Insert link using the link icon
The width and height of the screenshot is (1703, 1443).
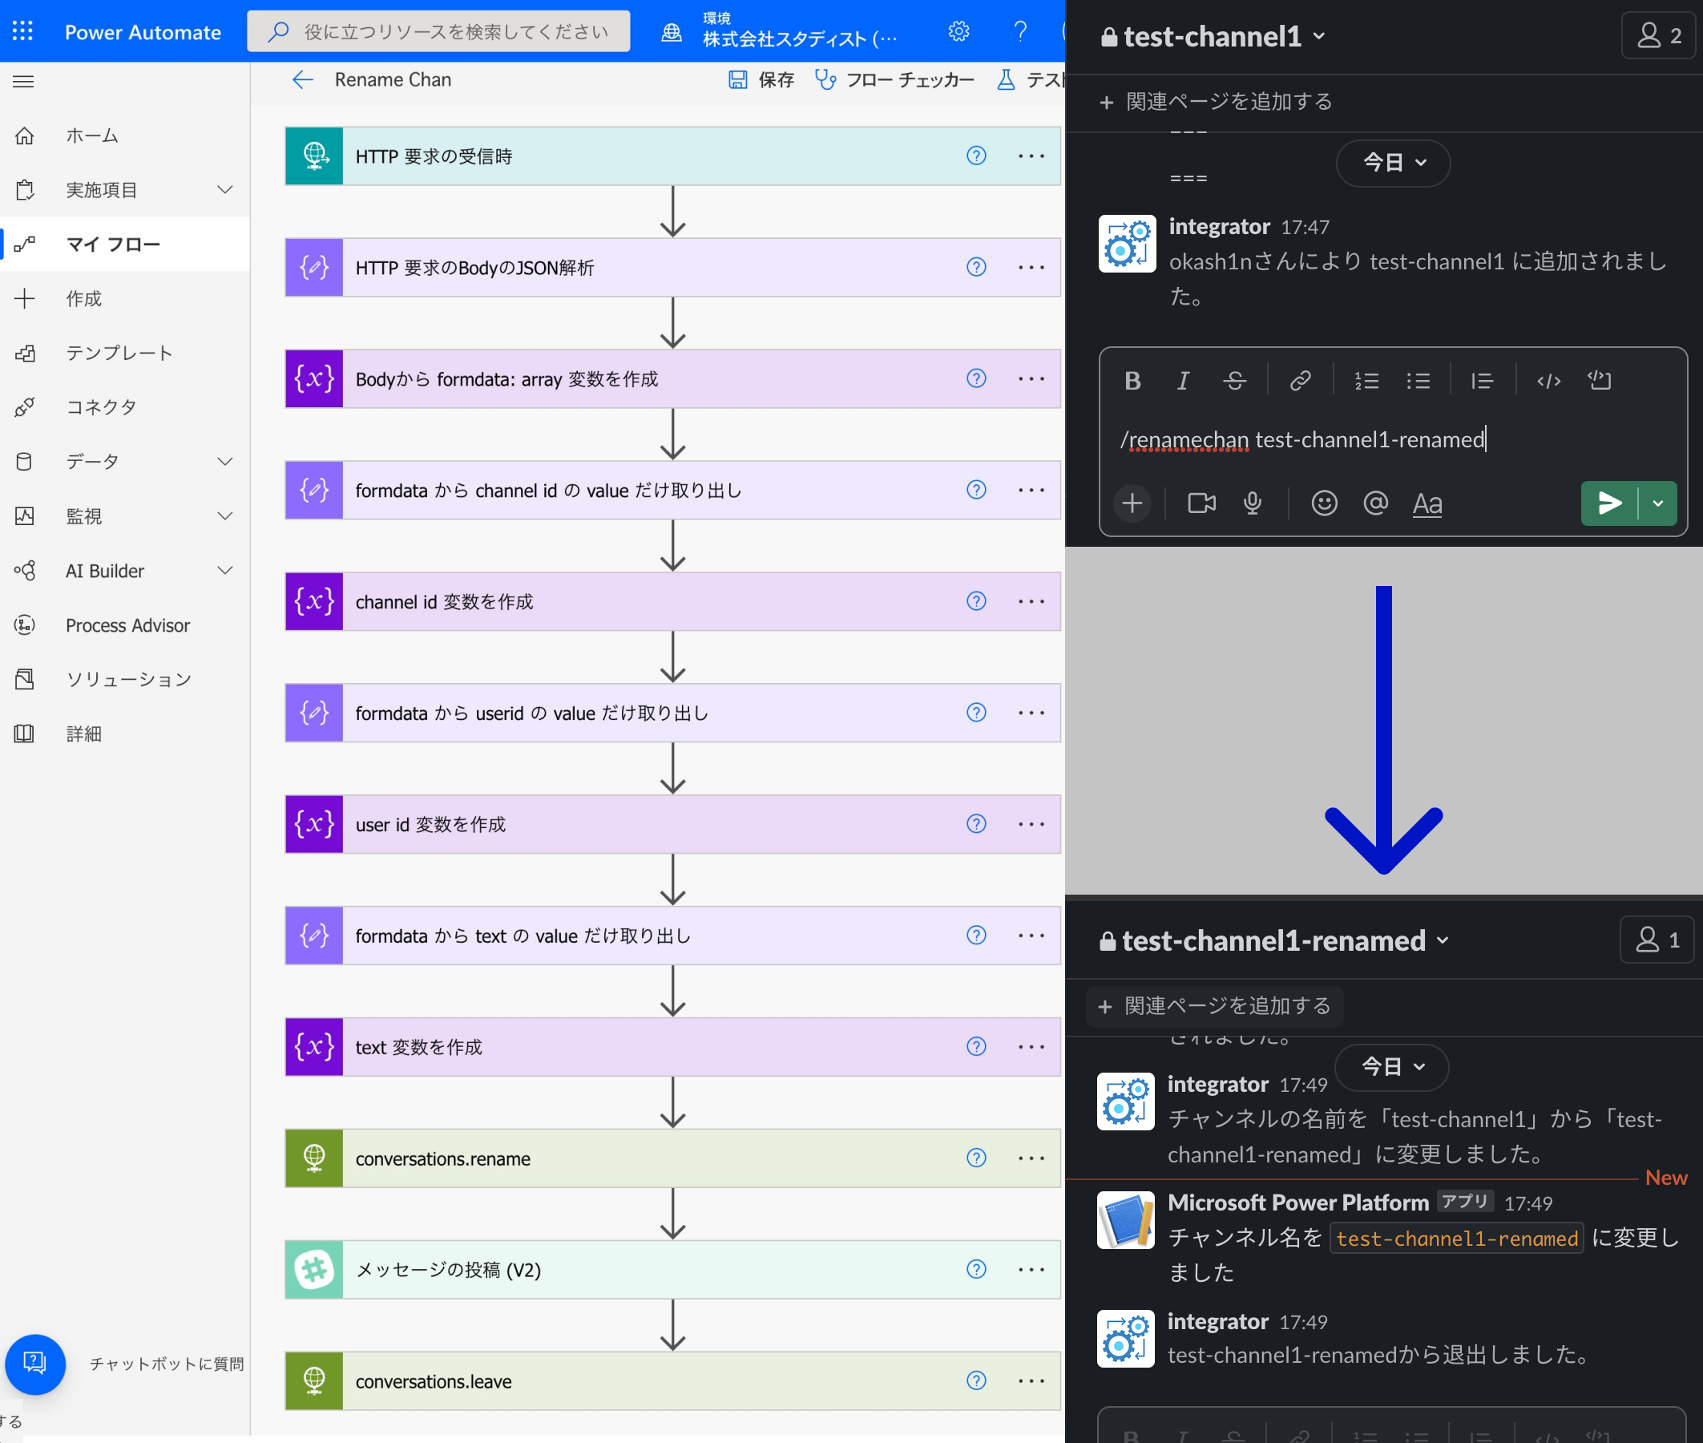pyautogui.click(x=1300, y=380)
